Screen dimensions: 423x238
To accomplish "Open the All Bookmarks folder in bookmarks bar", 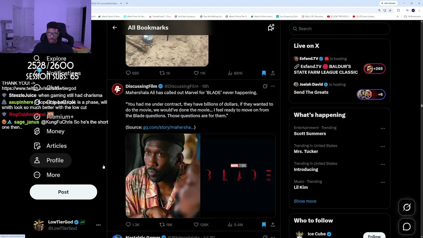I will [412, 17].
